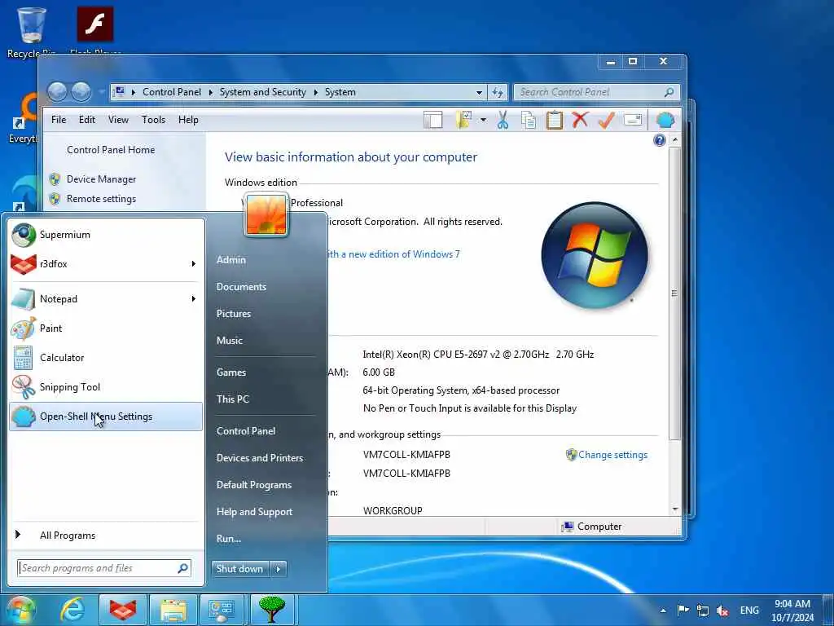Open Help and Support

[x=254, y=512]
